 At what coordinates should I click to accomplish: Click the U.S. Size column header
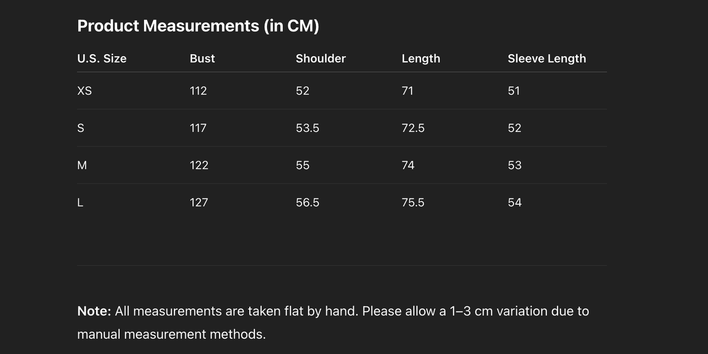click(x=102, y=59)
